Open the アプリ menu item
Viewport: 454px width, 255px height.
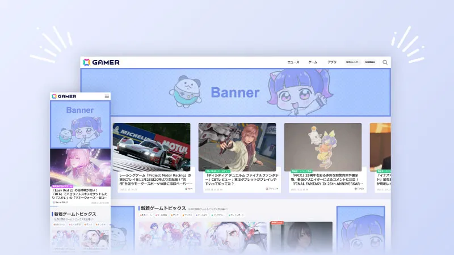pyautogui.click(x=332, y=62)
